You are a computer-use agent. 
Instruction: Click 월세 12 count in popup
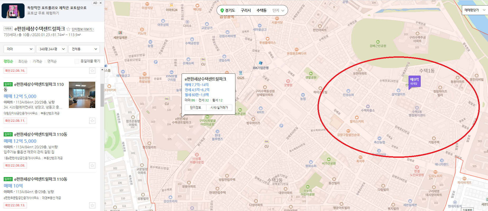point(217,100)
